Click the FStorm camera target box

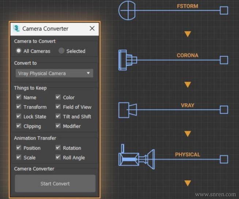click(224, 10)
